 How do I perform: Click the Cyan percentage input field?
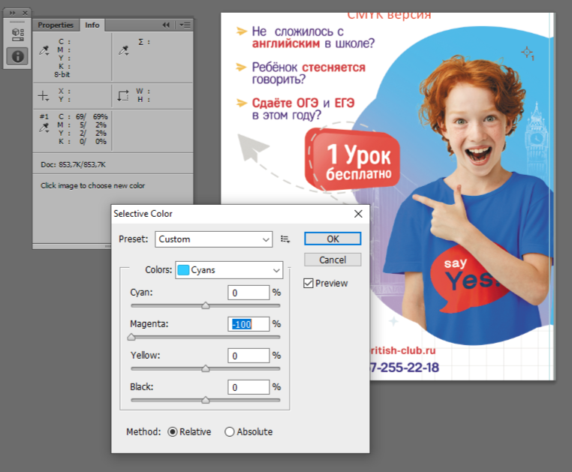coord(248,293)
